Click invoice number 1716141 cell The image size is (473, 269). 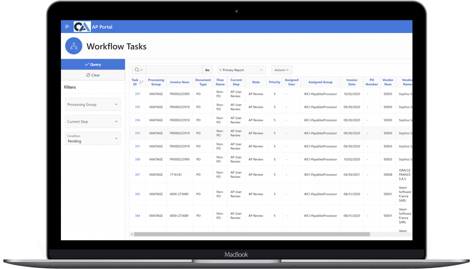pos(176,175)
